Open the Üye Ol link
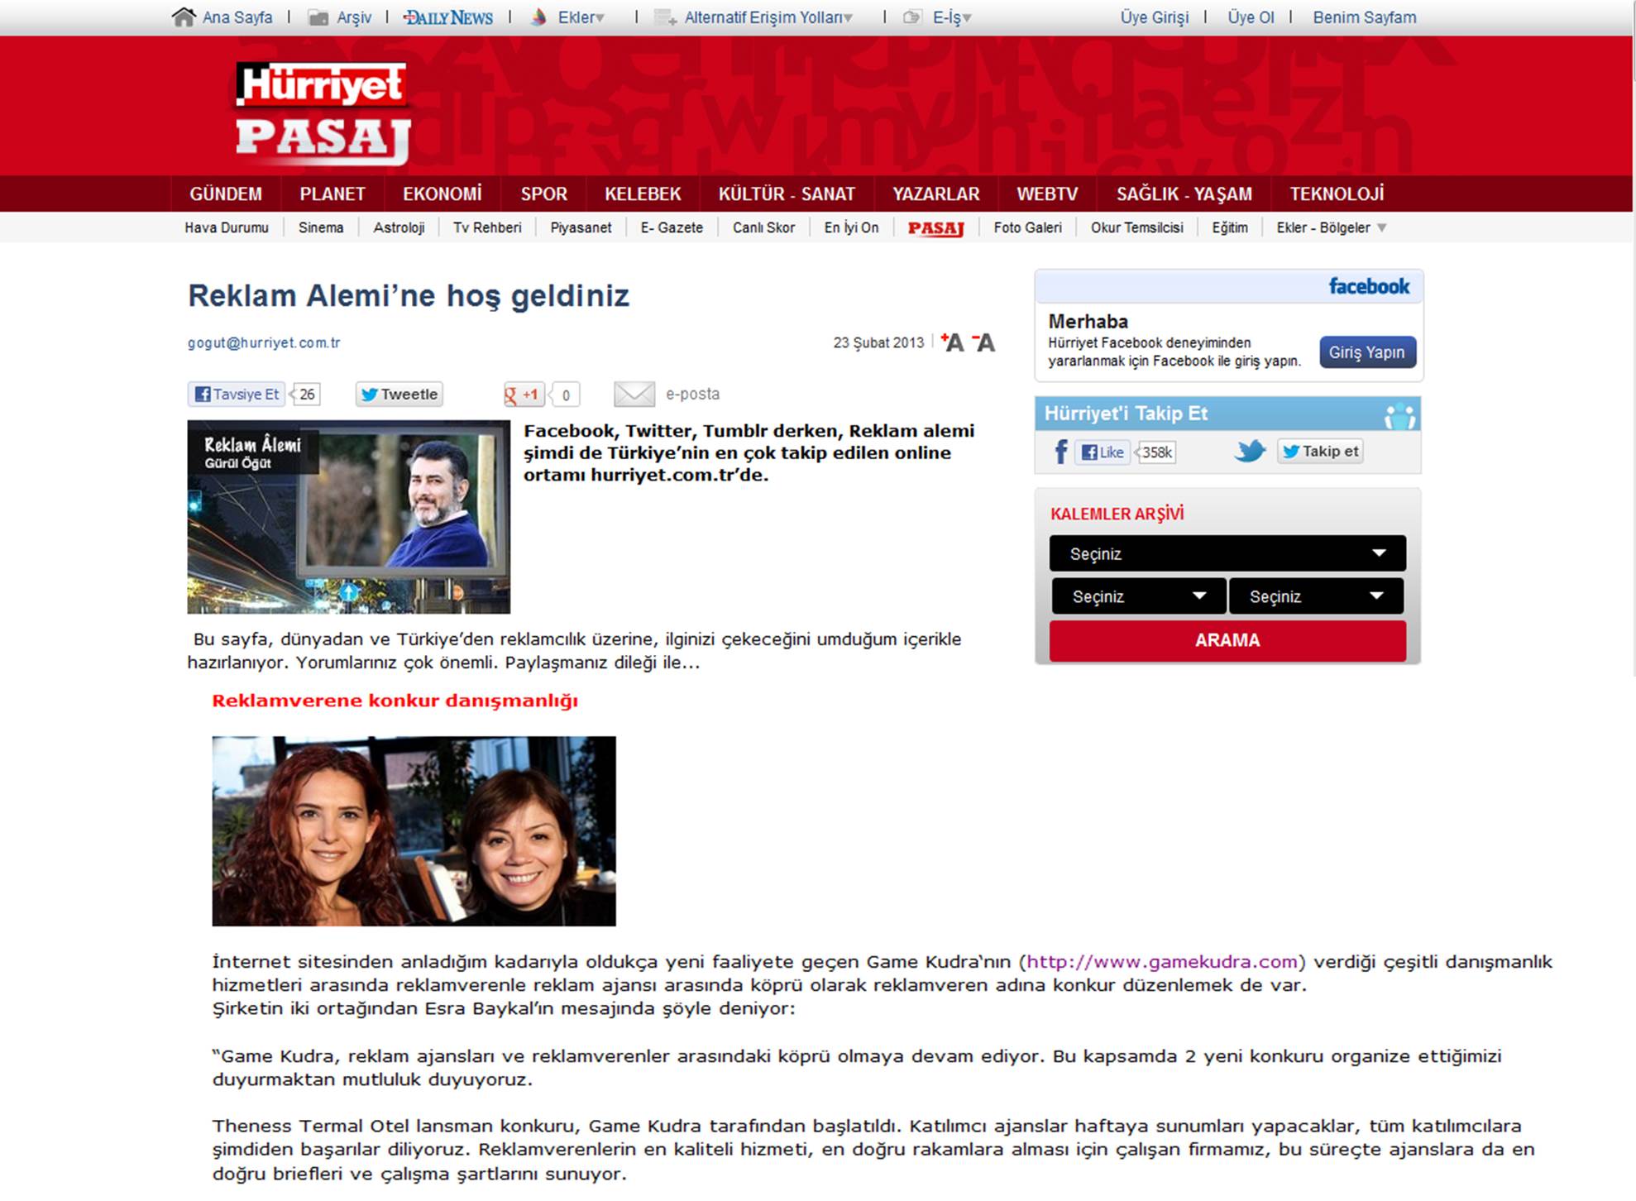This screenshot has width=1636, height=1201. [1251, 17]
